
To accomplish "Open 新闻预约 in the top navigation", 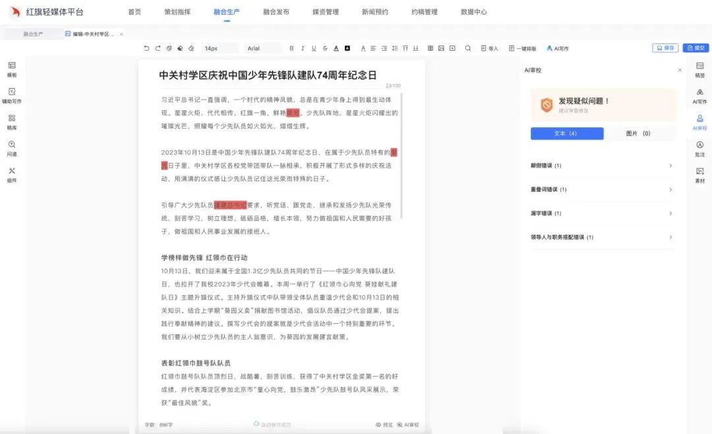I will pos(374,12).
